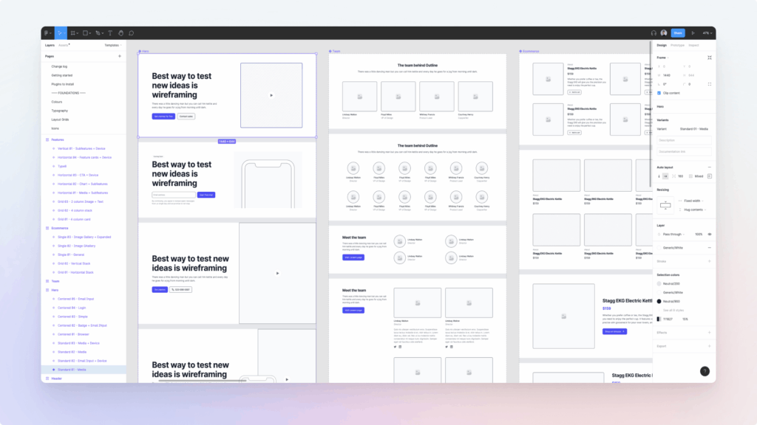Remove auto layout with minus icon
The width and height of the screenshot is (757, 425).
click(709, 167)
